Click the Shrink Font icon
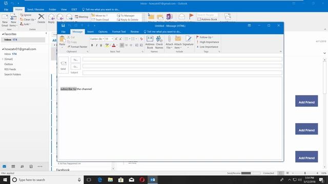The width and height of the screenshot is (328, 184). [120, 39]
